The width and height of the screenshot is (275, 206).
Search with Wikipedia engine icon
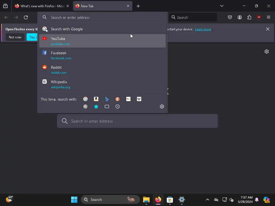click(139, 99)
